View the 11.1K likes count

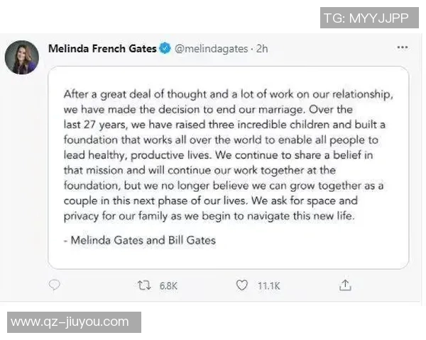click(269, 286)
